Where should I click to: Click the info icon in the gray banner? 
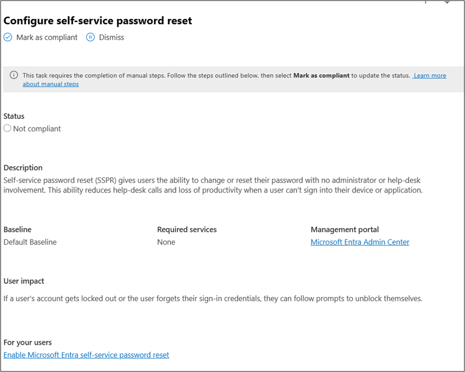click(x=14, y=75)
